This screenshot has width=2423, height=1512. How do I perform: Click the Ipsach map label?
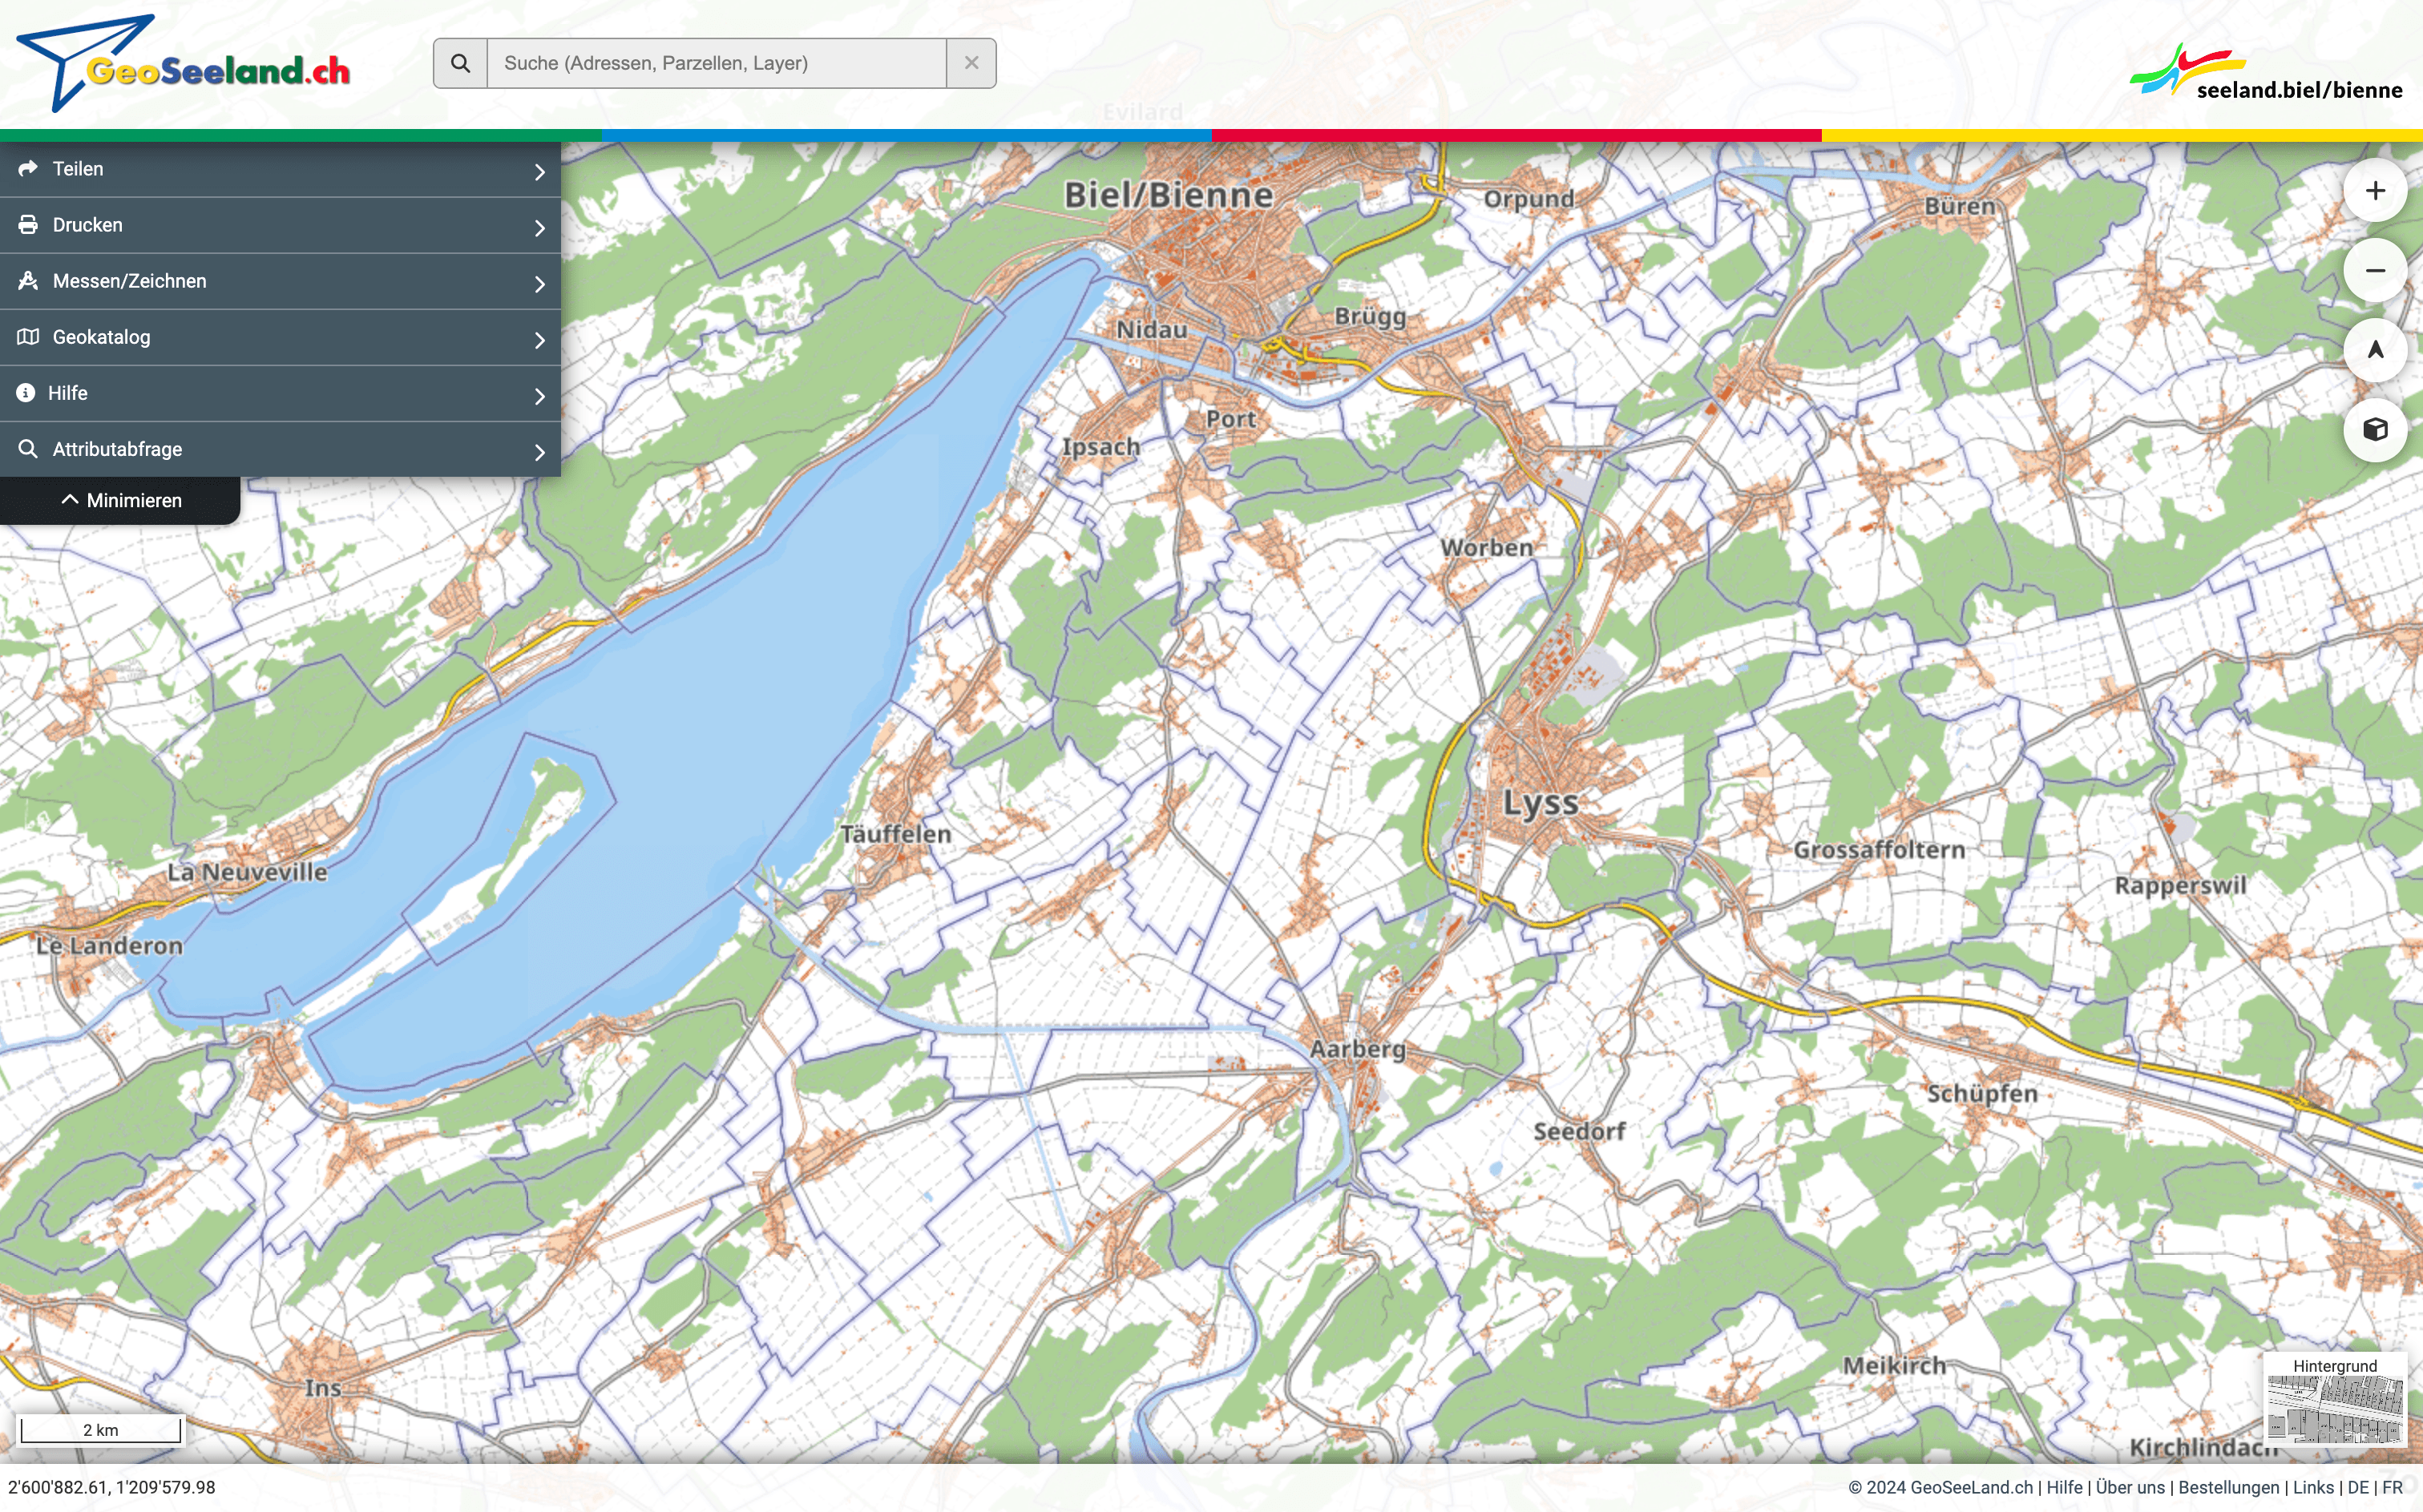pos(1101,447)
